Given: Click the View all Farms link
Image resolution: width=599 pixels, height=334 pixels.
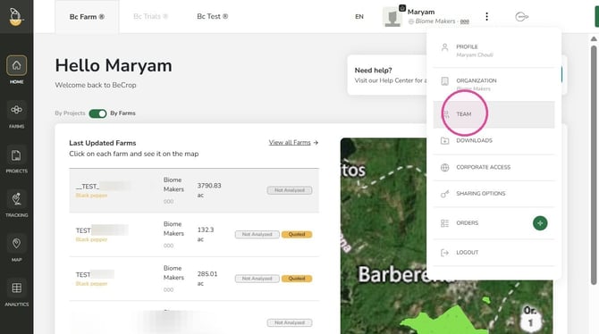Looking at the screenshot, I should click(293, 142).
